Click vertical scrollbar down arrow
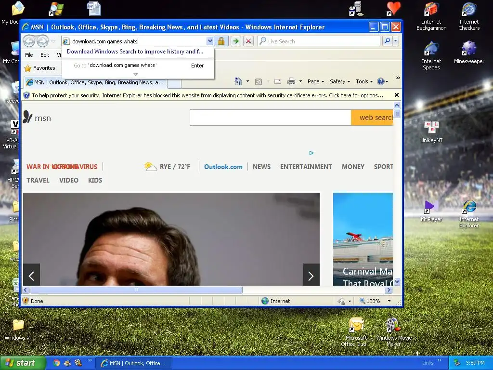 point(397,282)
